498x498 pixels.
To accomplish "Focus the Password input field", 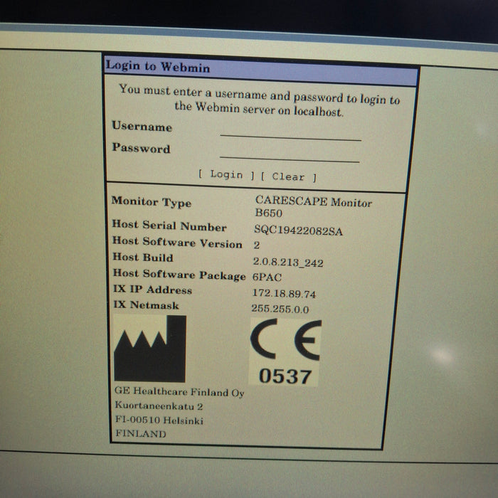I will 289,154.
